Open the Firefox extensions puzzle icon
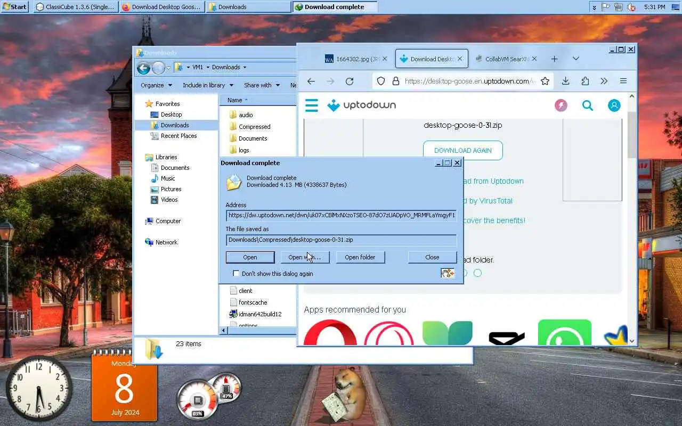Viewport: 682px width, 426px height. click(x=585, y=81)
